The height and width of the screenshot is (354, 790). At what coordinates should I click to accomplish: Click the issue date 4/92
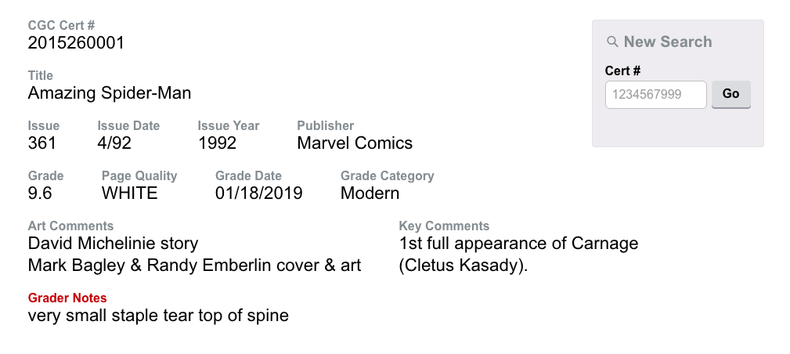click(x=116, y=143)
